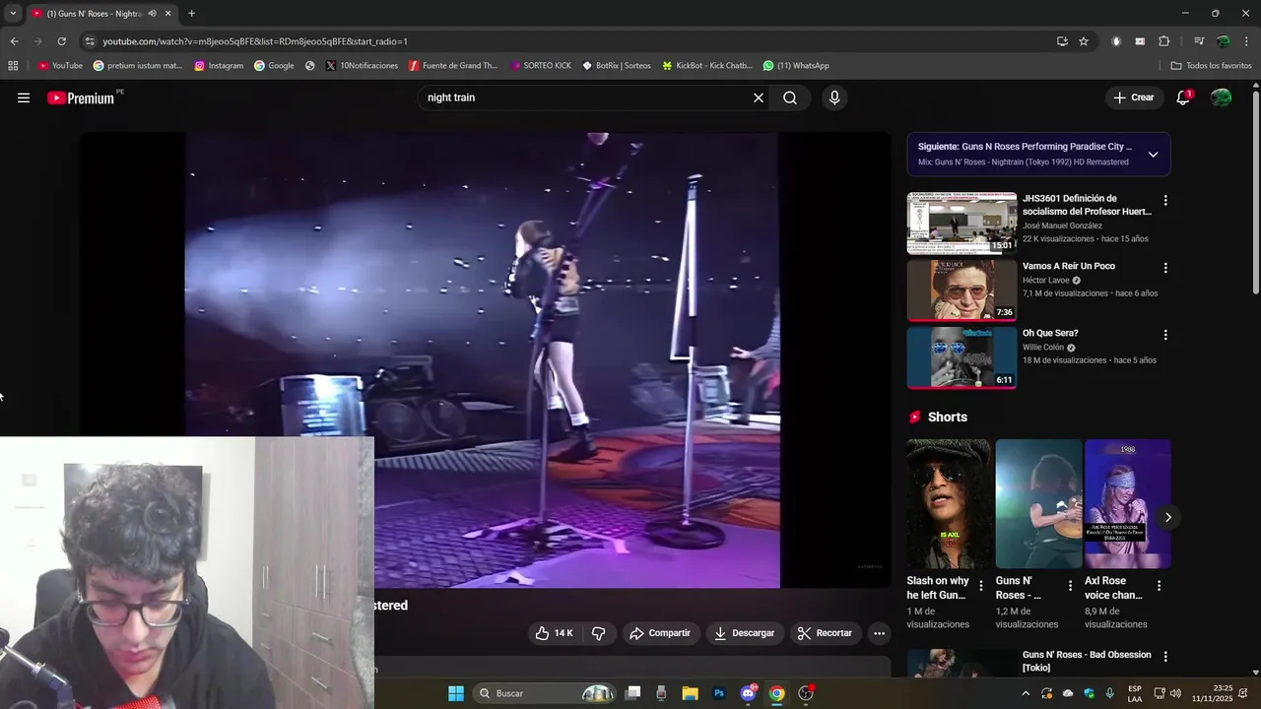The height and width of the screenshot is (709, 1261).
Task: Bookmark this page with the star
Action: click(1084, 41)
